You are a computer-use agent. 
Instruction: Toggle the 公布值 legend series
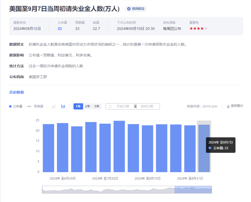coord(16,106)
